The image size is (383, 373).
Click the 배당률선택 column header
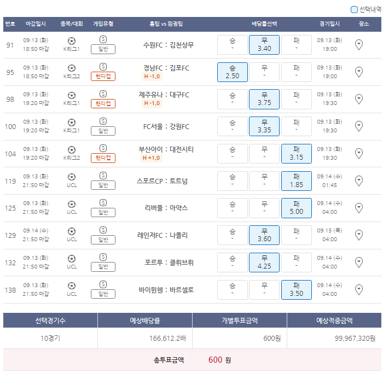click(x=264, y=24)
